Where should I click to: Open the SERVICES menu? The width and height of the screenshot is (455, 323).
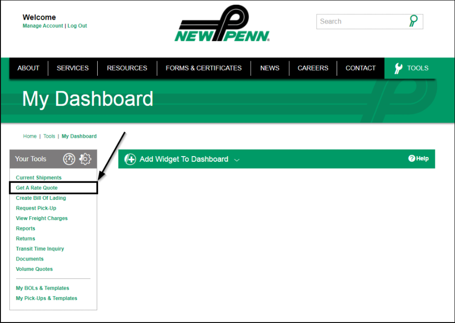coord(72,68)
